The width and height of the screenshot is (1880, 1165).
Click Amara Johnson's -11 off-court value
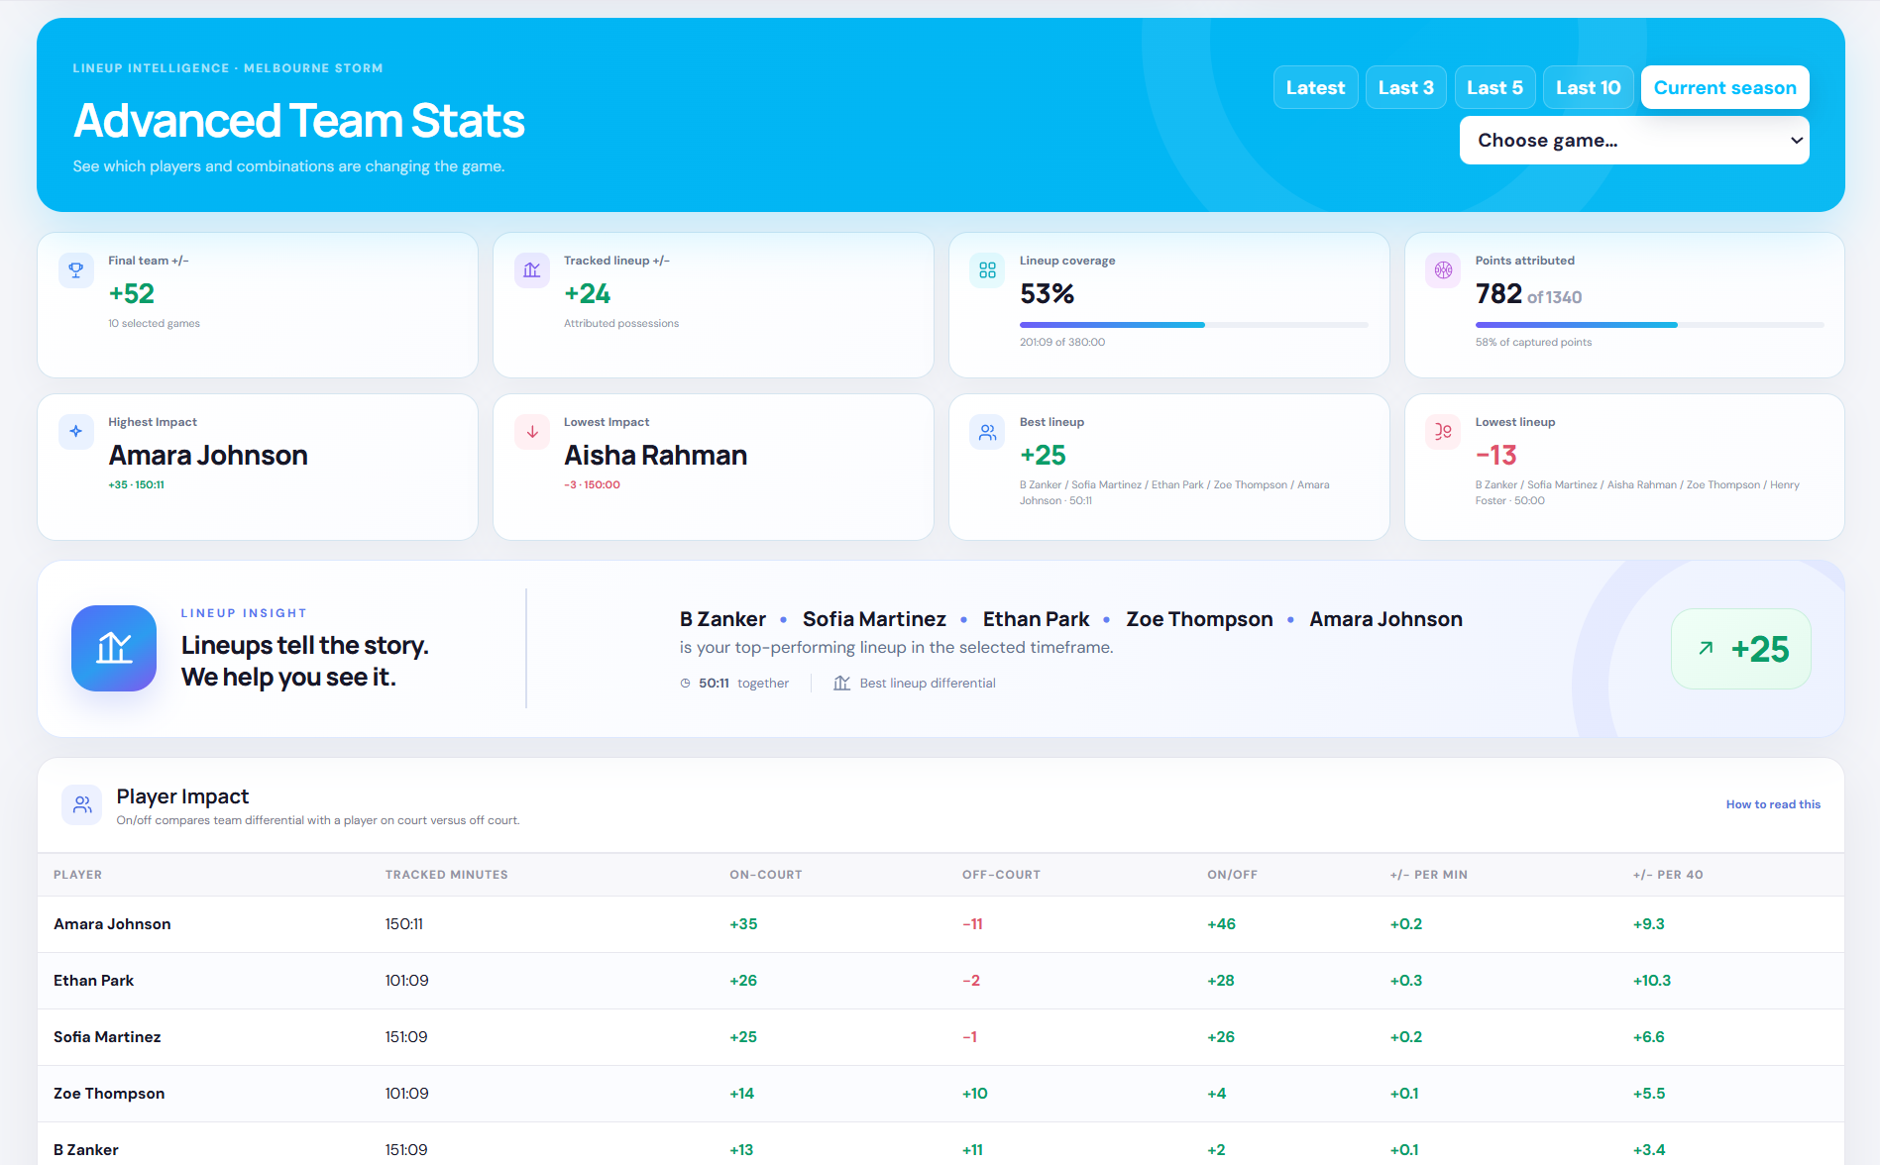pos(972,924)
